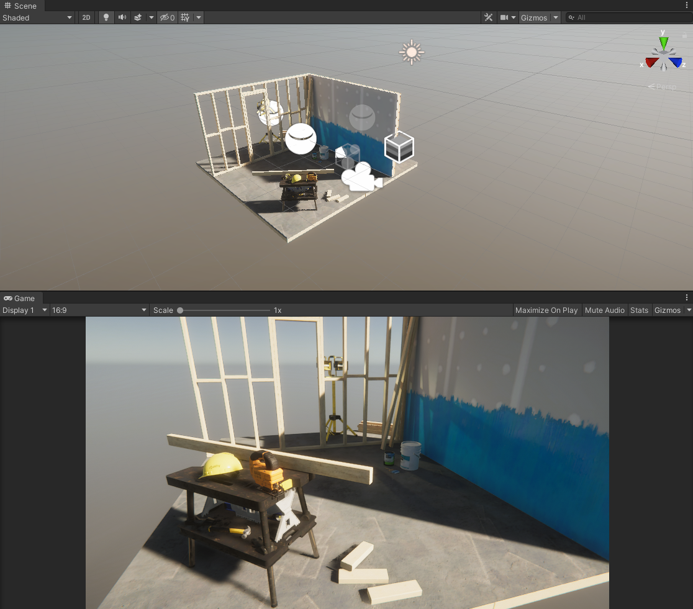Select the gray probe sphere on wall
The image size is (693, 609).
[x=362, y=117]
